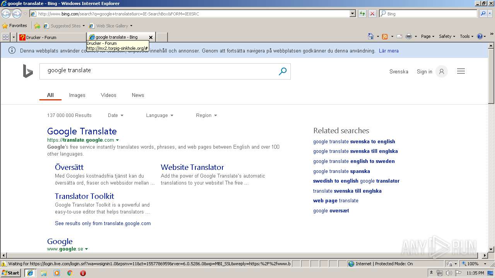Click the Bing search magnifier button
This screenshot has height=278, width=495.
click(x=283, y=71)
